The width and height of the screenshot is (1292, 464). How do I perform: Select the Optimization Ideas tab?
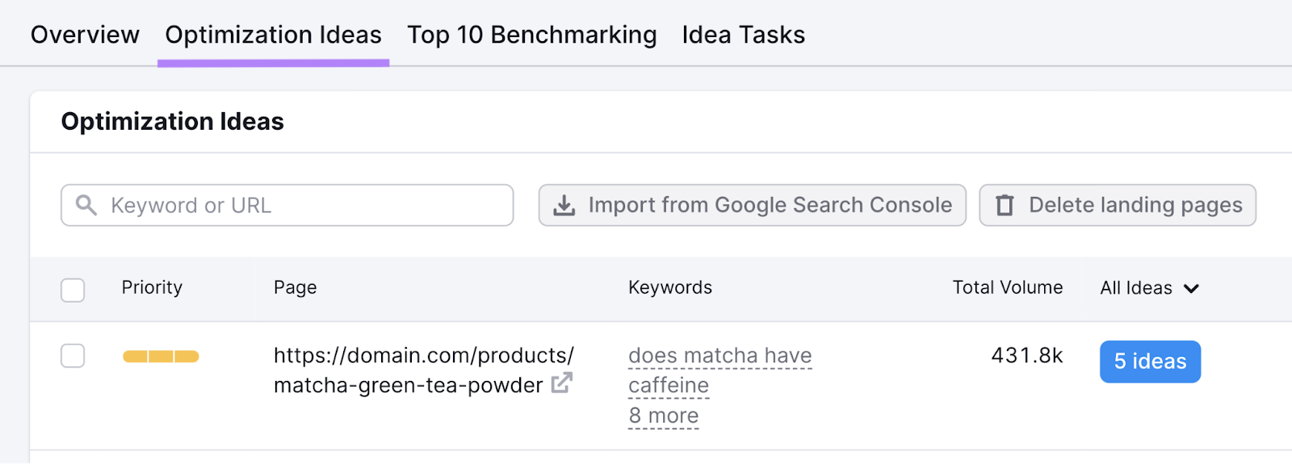click(x=273, y=35)
